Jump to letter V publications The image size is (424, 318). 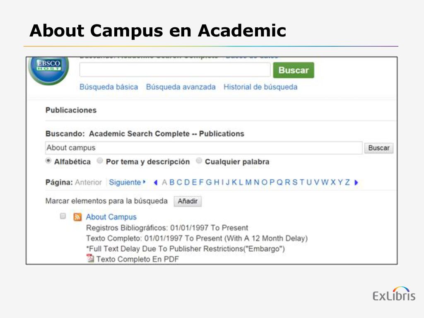pyautogui.click(x=317, y=183)
